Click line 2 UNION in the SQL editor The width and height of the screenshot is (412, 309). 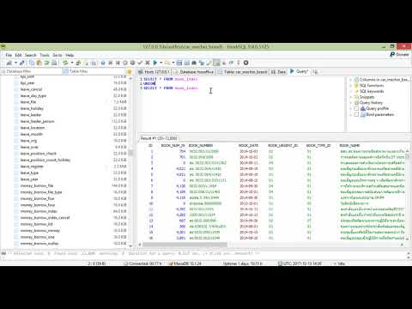tap(149, 83)
